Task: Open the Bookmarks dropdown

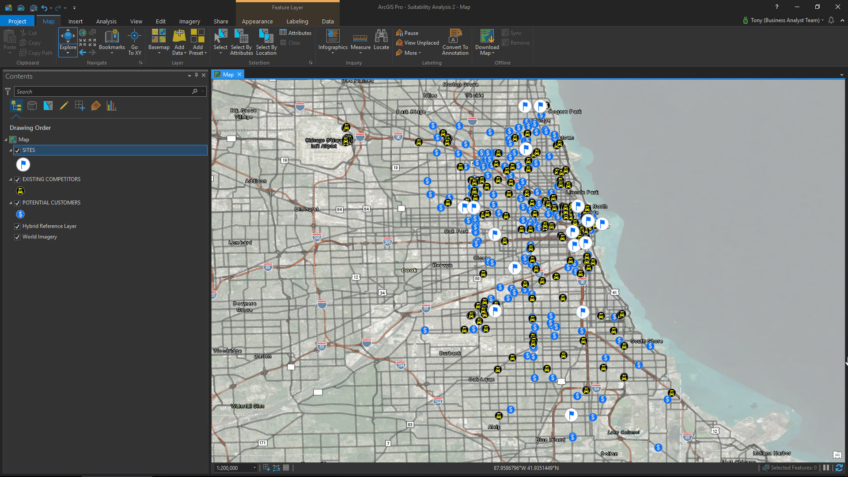Action: [112, 53]
